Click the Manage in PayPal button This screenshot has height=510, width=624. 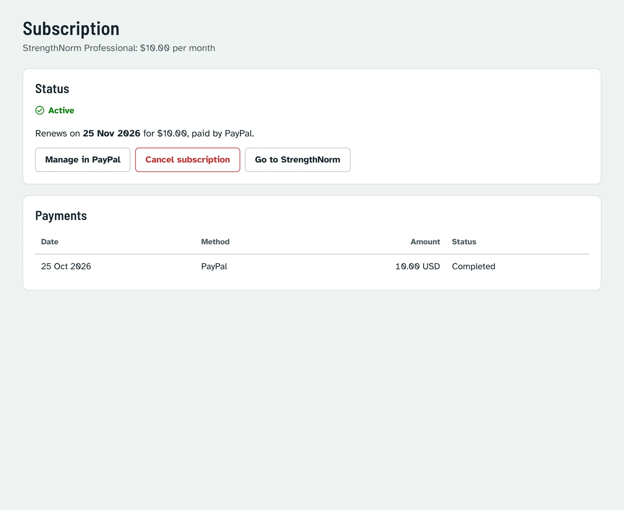(x=83, y=160)
